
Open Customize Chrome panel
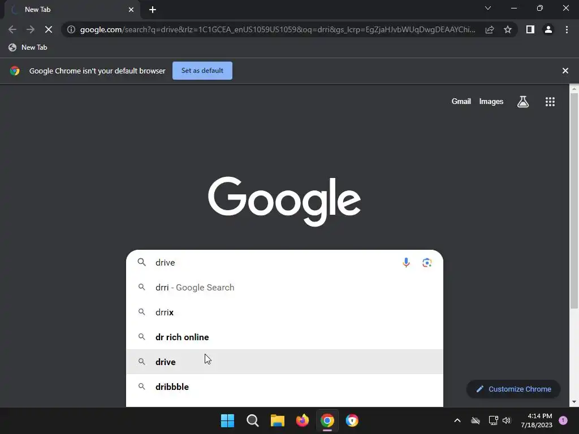click(513, 389)
